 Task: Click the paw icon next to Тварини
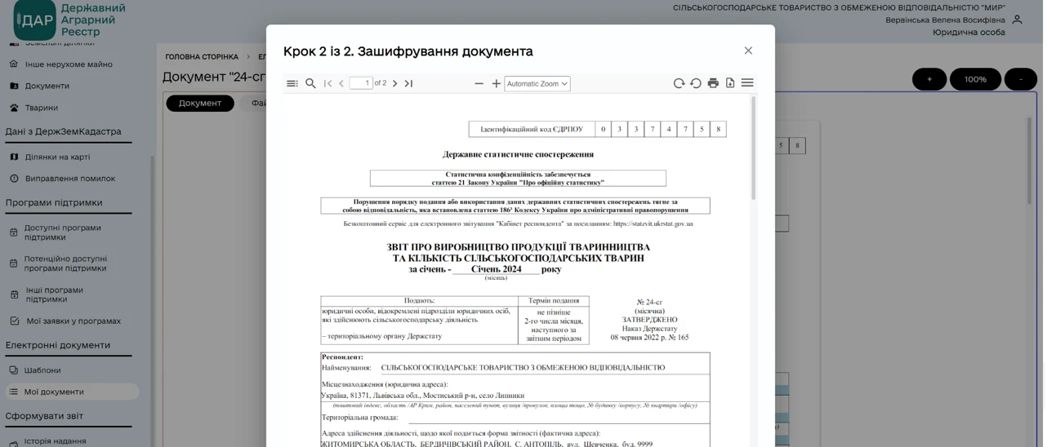click(x=14, y=108)
